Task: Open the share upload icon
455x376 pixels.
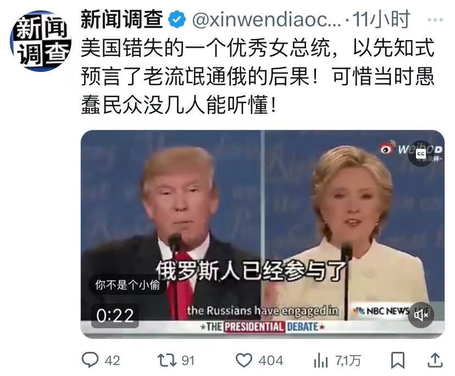Action: [x=436, y=360]
